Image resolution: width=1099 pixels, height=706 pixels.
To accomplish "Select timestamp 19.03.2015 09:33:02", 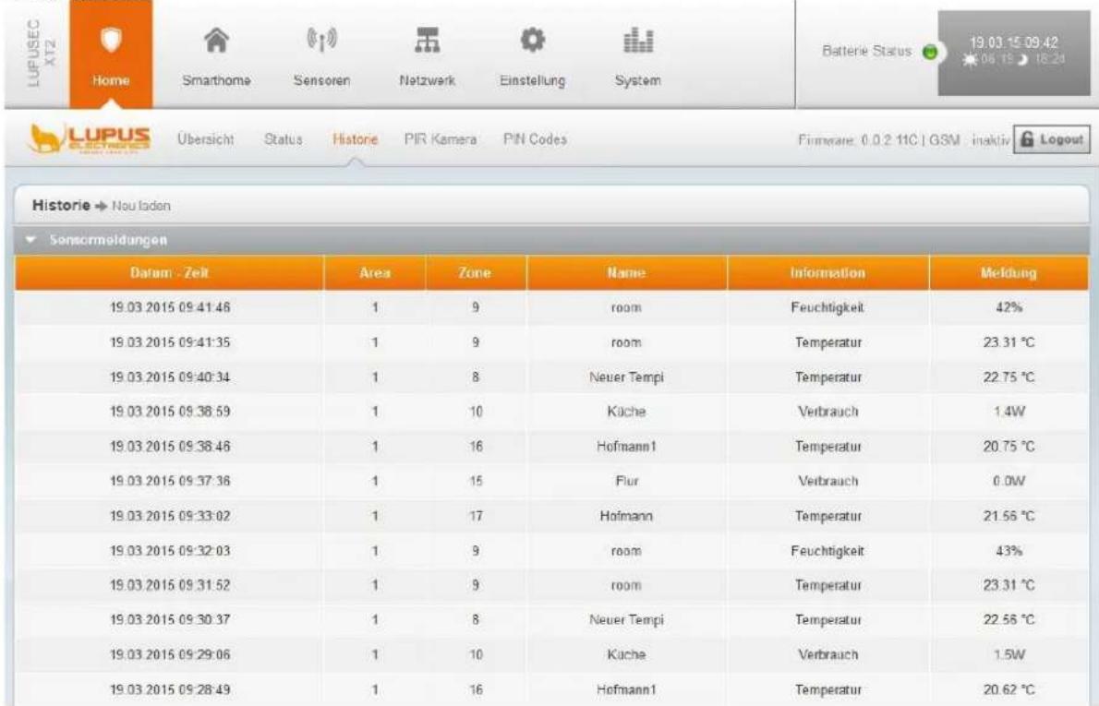I will click(x=170, y=516).
